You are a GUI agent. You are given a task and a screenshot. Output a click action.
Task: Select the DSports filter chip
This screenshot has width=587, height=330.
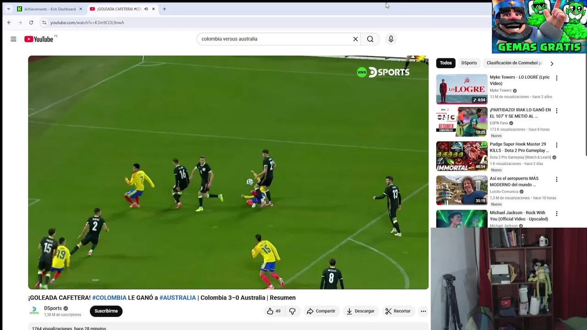pos(469,63)
